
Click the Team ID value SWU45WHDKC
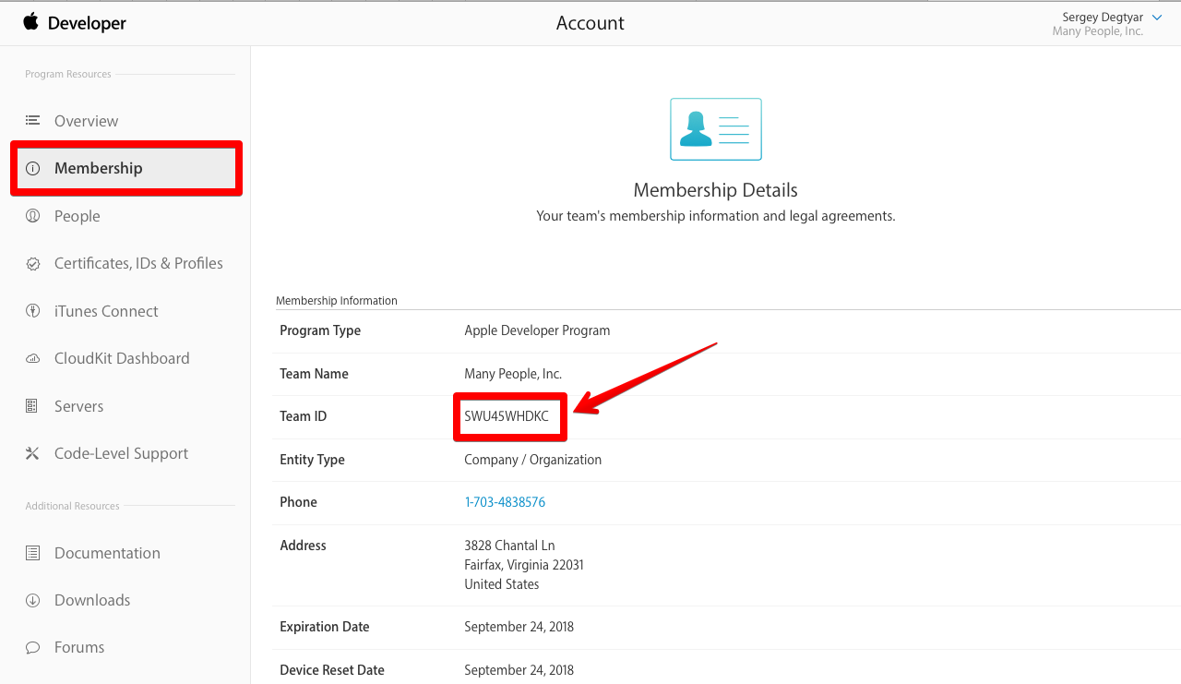(x=507, y=416)
